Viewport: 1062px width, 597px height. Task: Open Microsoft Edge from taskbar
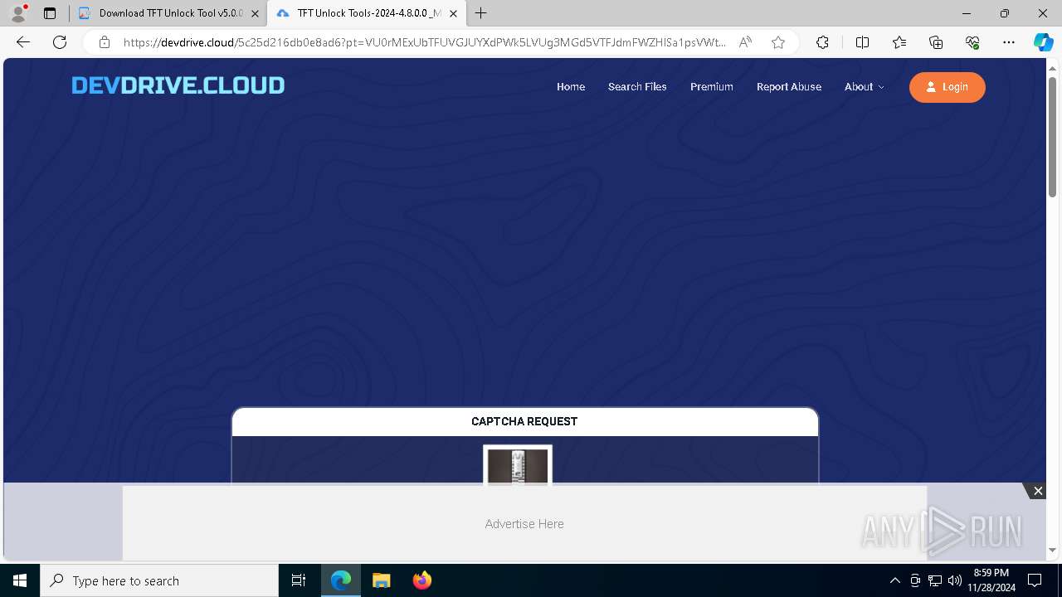click(341, 580)
